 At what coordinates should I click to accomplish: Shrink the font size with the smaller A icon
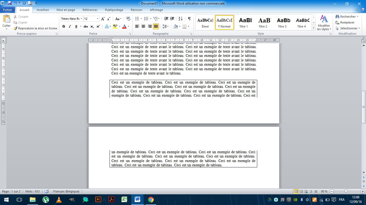[109, 19]
